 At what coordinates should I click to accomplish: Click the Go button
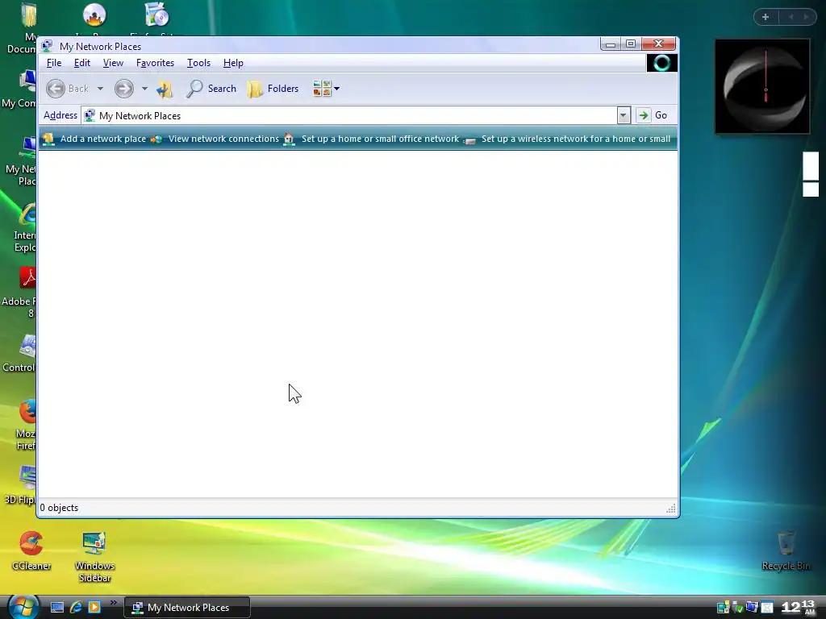652,115
